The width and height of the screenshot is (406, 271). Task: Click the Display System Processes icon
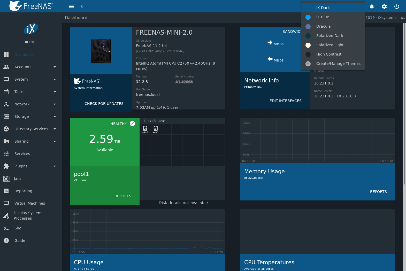6,215
